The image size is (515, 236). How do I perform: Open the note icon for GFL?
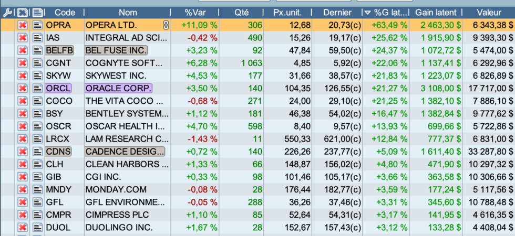click(38, 202)
